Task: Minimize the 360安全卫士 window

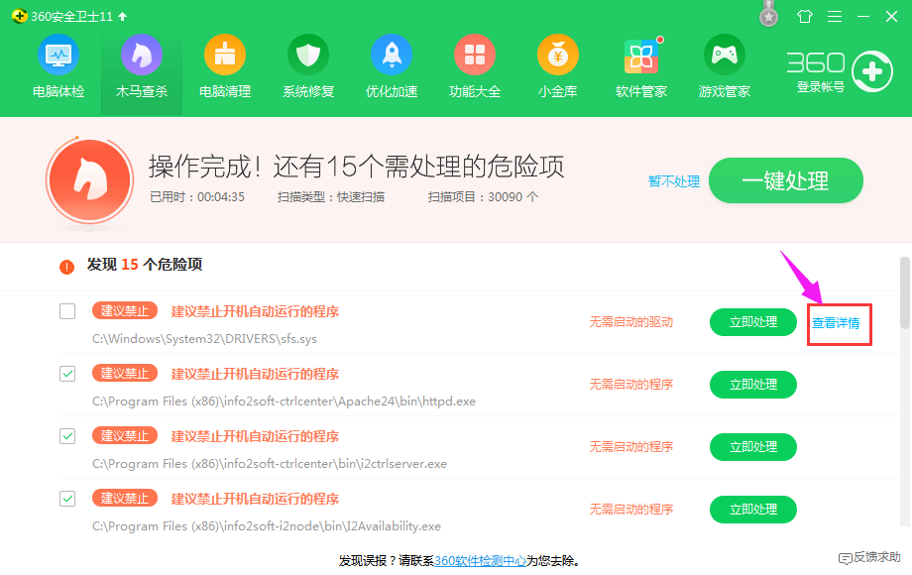Action: point(863,16)
